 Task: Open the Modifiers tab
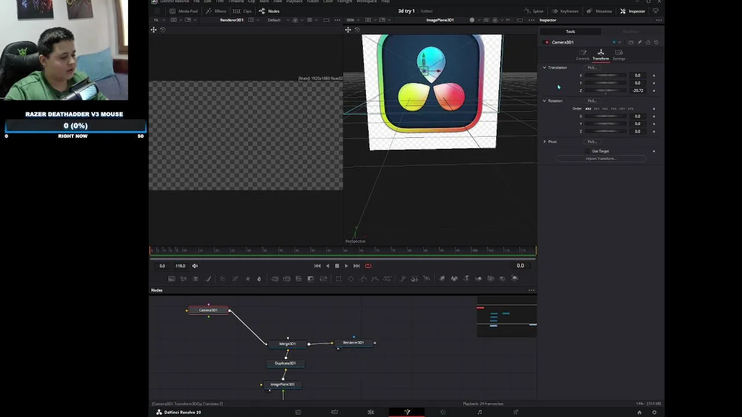point(631,31)
